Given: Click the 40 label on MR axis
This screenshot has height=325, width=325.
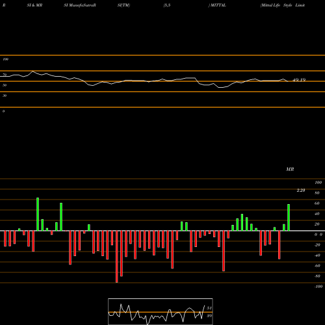Looking at the screenshot, I should tap(317, 214).
